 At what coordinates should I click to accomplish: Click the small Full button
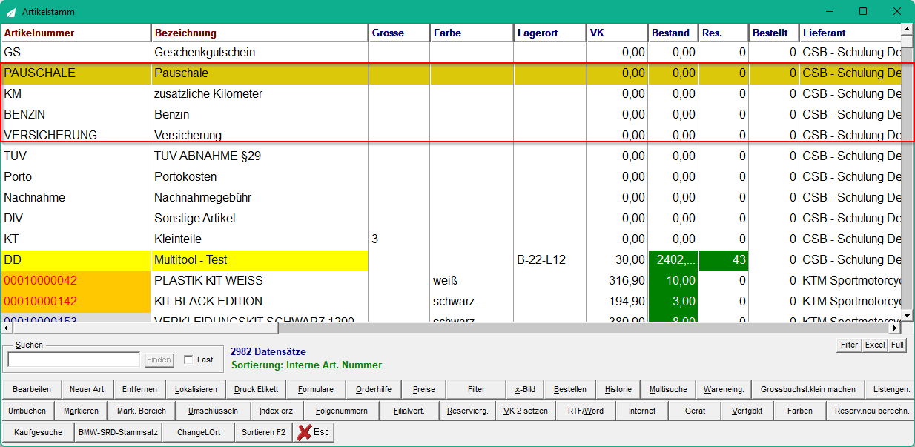897,345
